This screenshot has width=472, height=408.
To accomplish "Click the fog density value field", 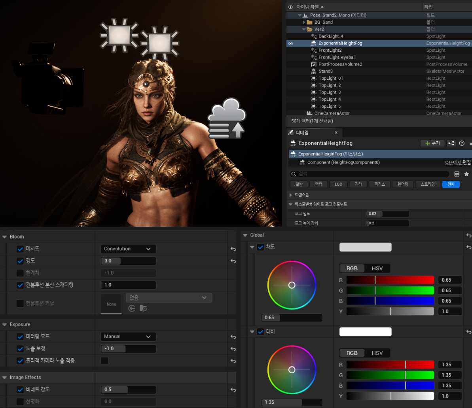I will click(x=387, y=214).
